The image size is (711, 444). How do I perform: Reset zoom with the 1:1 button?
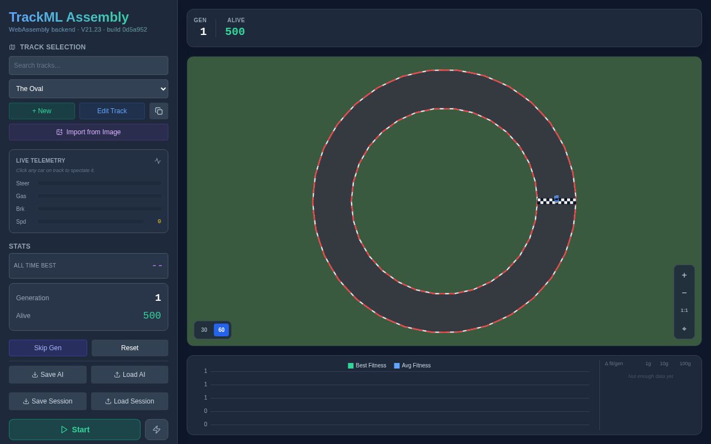[684, 311]
